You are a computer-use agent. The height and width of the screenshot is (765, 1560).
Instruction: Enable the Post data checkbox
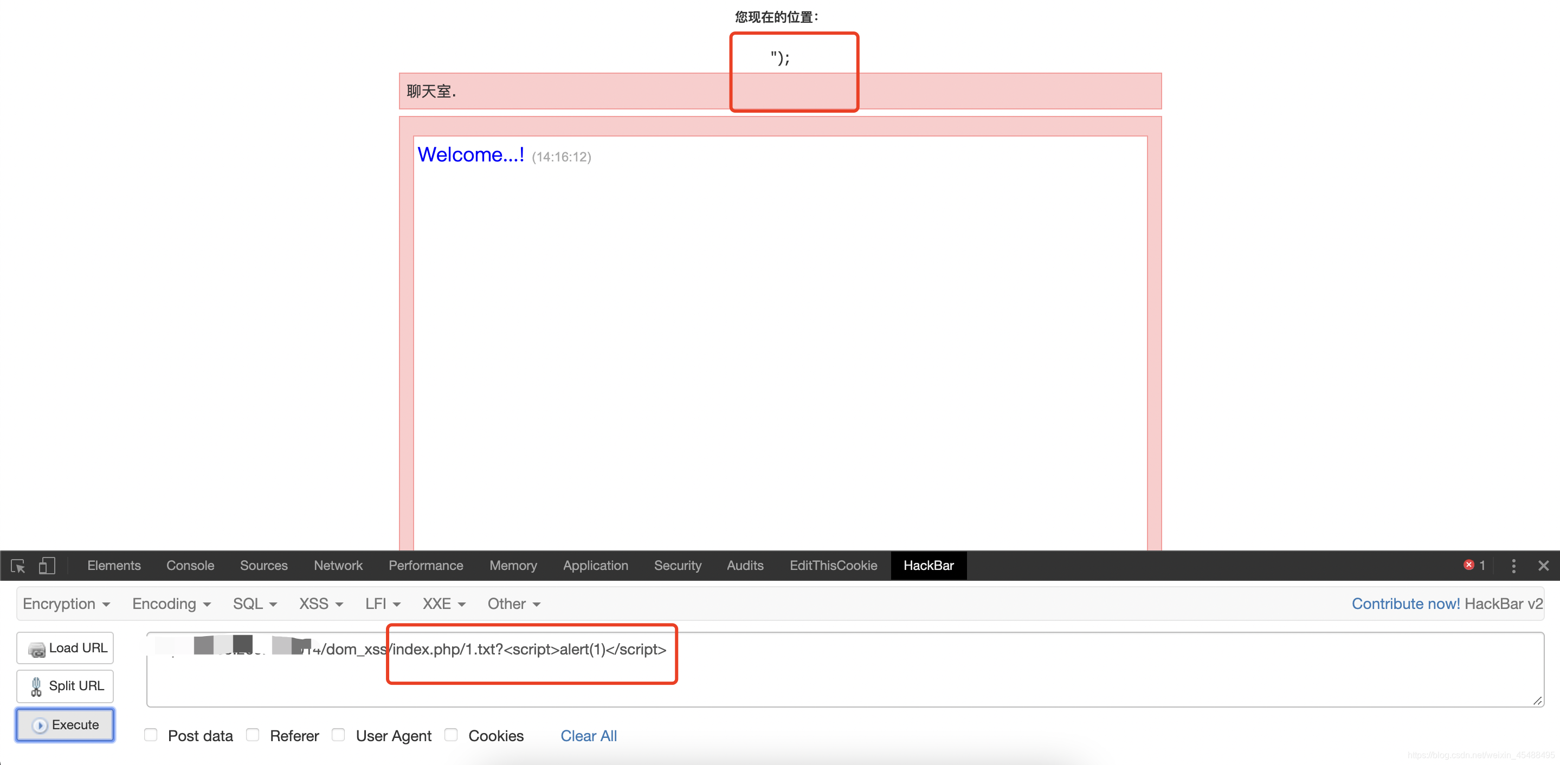coord(151,735)
